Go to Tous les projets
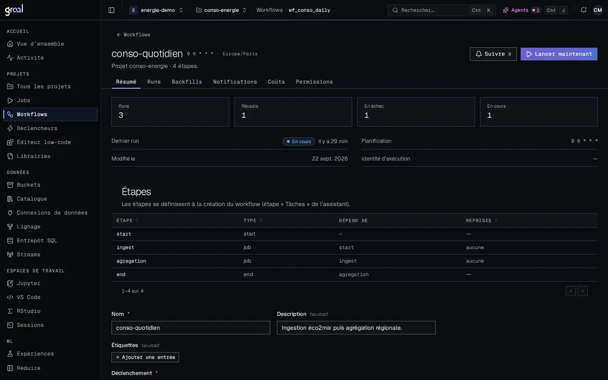 (50, 87)
